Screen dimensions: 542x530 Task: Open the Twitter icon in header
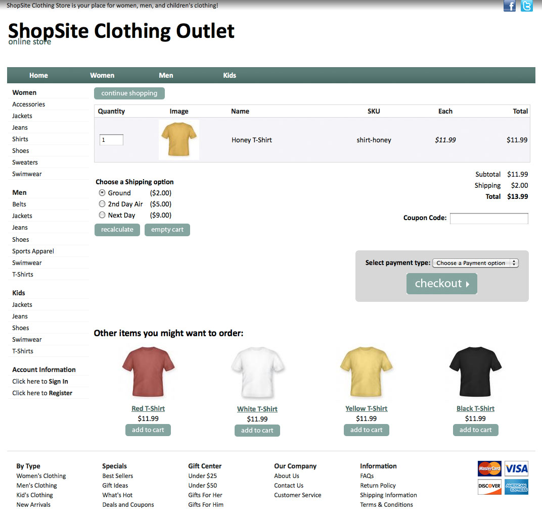(526, 6)
